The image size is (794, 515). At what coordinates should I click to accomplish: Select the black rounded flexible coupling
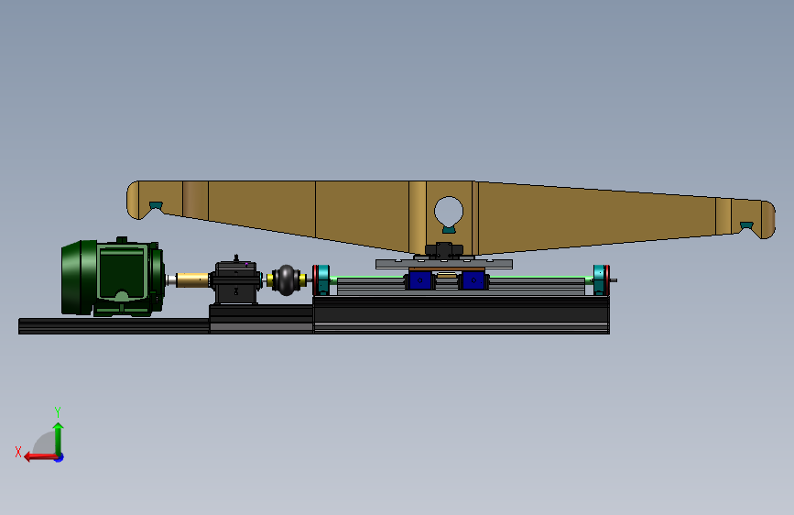coord(286,279)
